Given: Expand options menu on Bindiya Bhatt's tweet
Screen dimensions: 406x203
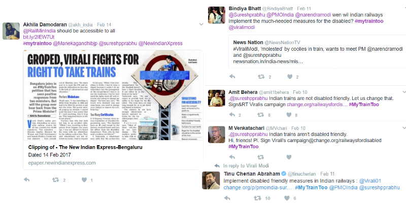Looking at the screenshot, I should point(404,8).
